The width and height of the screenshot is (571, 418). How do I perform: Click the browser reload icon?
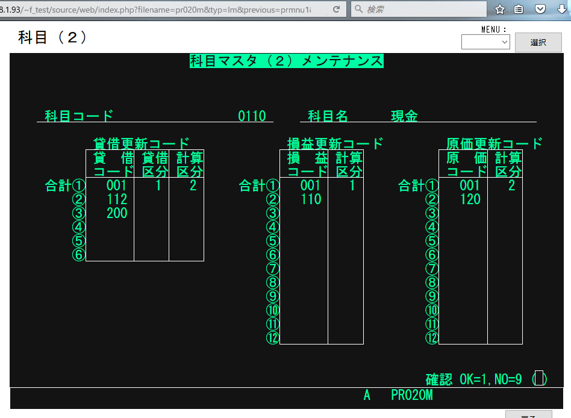coord(335,9)
